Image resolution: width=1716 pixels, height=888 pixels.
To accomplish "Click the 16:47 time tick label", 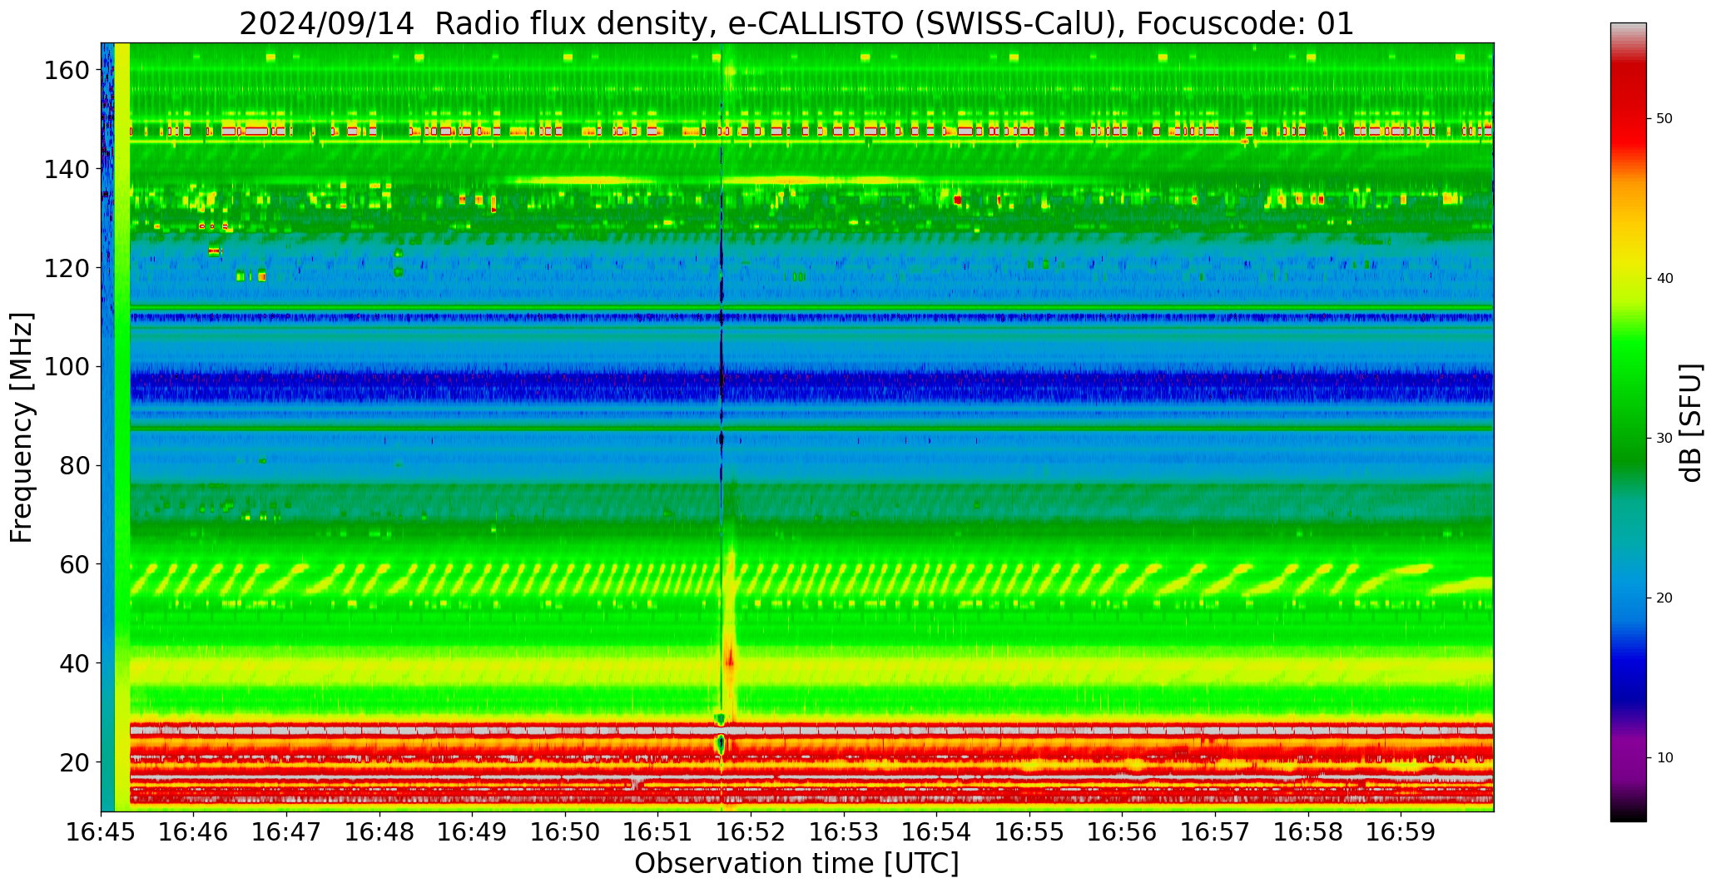I will 287,832.
